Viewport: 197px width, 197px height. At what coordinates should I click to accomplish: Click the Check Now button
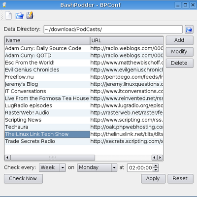(x=23, y=179)
